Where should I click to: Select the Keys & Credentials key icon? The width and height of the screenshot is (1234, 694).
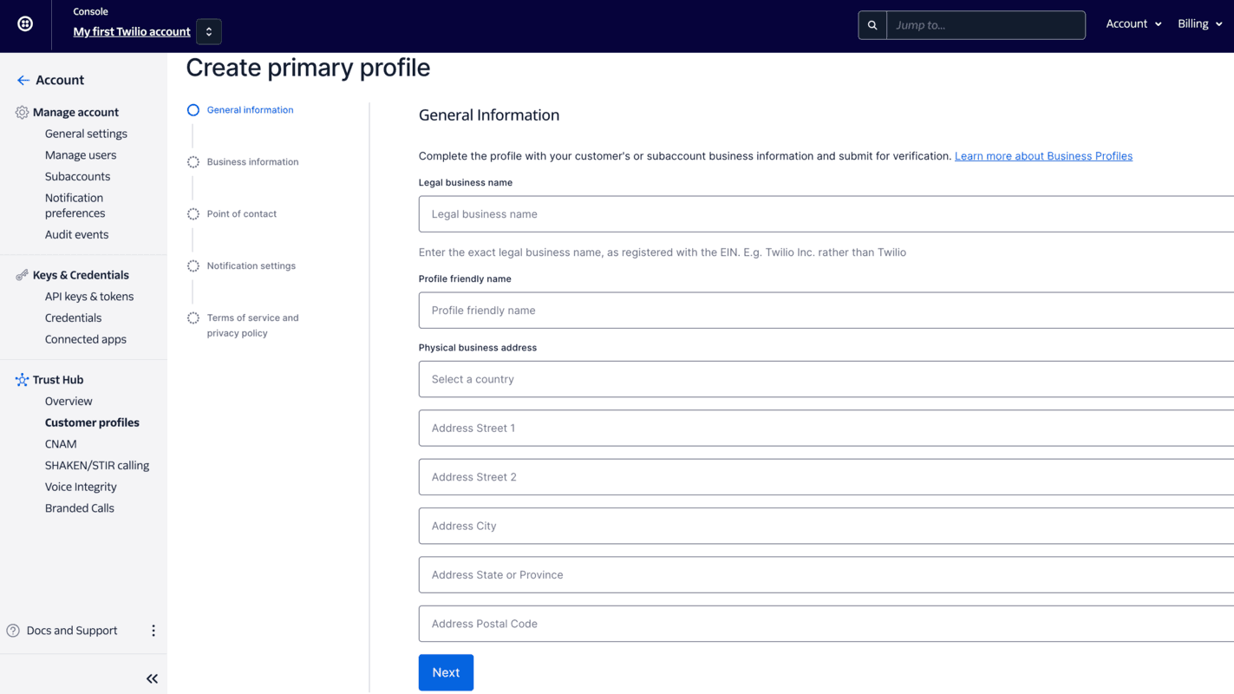click(x=21, y=275)
